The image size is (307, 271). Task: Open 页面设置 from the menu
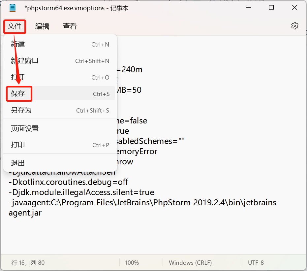coord(60,128)
